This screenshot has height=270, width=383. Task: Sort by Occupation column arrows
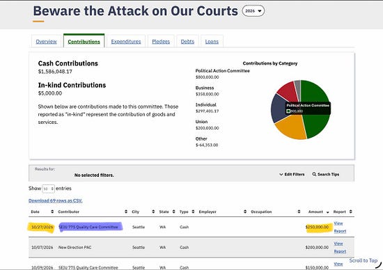tap(299, 212)
